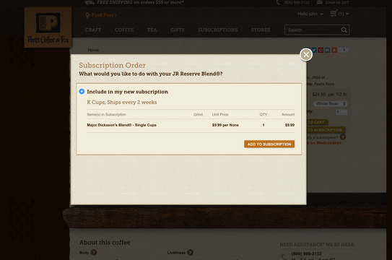The height and width of the screenshot is (260, 392).
Task: Open the Email Us 24/7 link
Action: [x=337, y=2]
